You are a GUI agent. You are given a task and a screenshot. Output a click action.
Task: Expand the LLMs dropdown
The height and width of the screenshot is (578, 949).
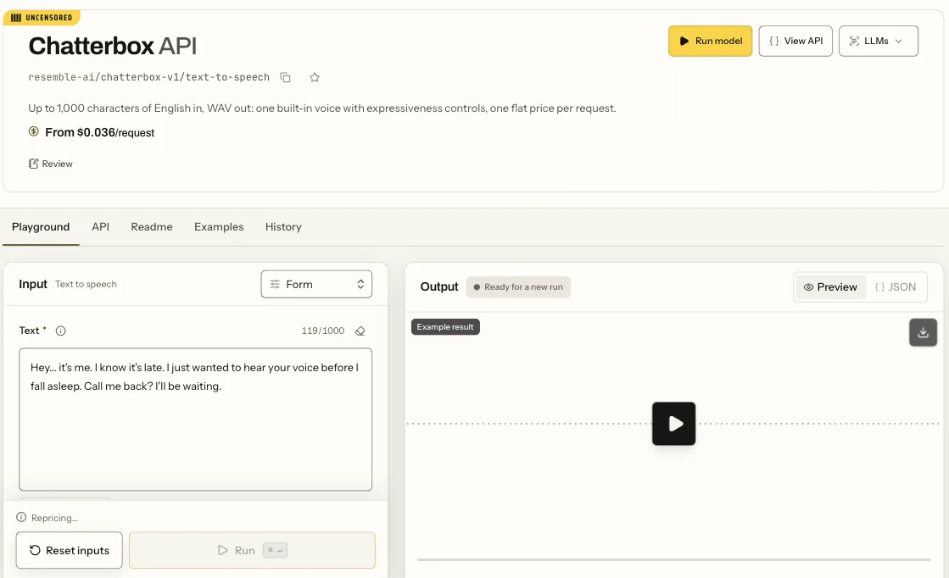tap(879, 42)
